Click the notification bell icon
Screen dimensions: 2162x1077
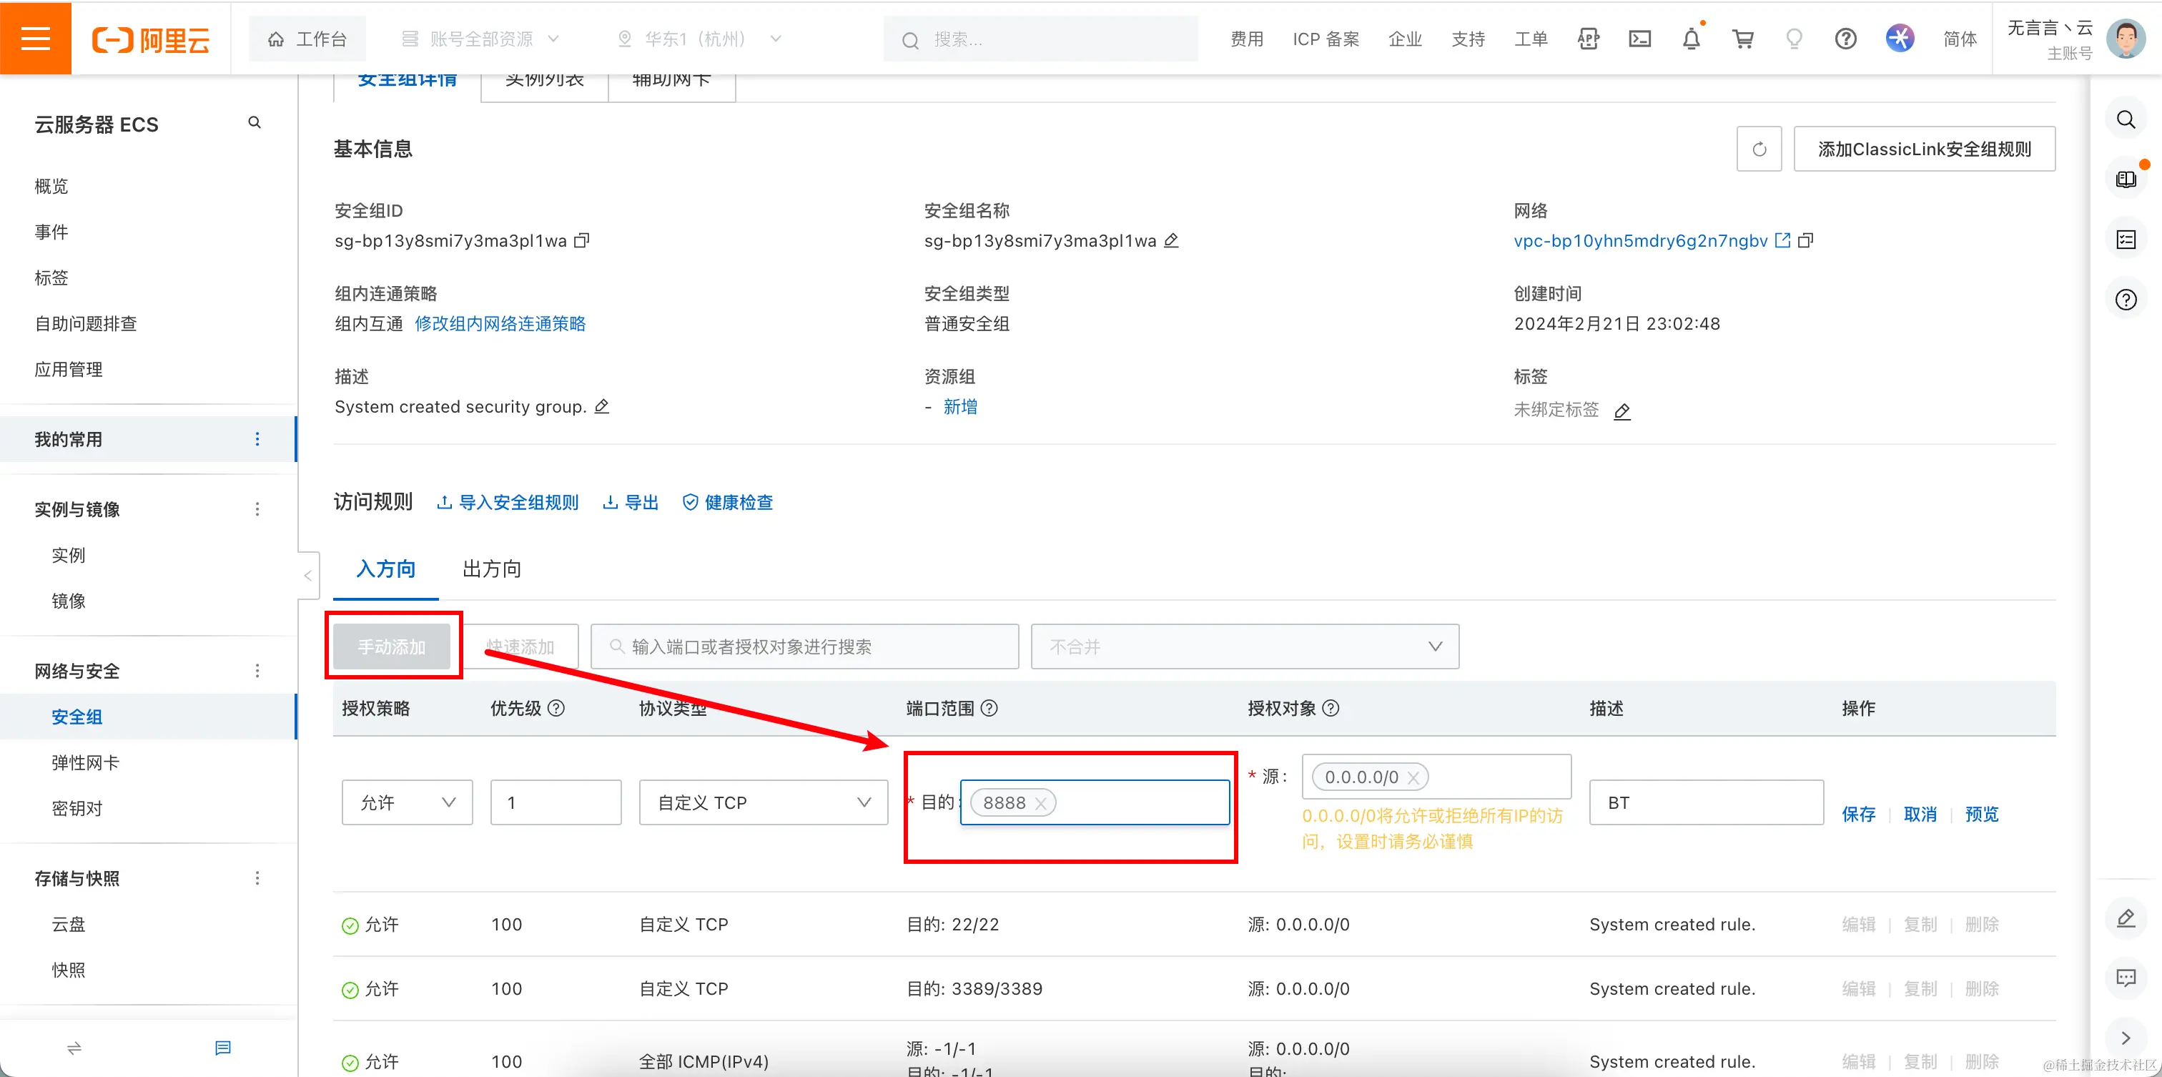tap(1691, 39)
